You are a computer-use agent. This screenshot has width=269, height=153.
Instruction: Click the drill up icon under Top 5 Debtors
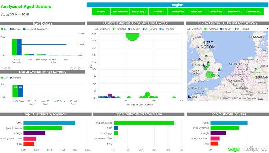click(x=2, y=68)
